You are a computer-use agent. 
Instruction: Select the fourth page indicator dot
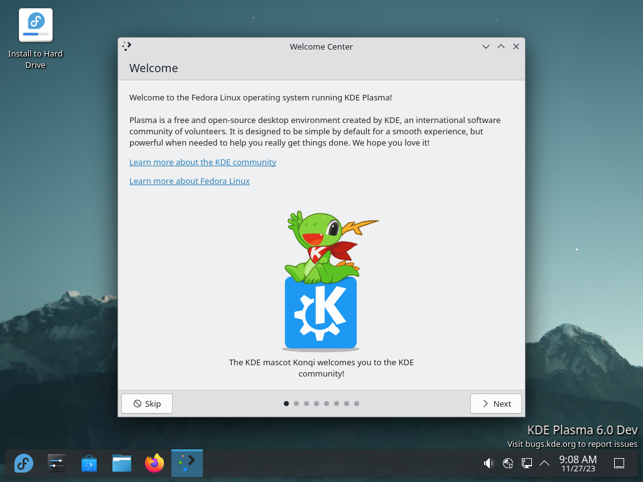click(316, 404)
